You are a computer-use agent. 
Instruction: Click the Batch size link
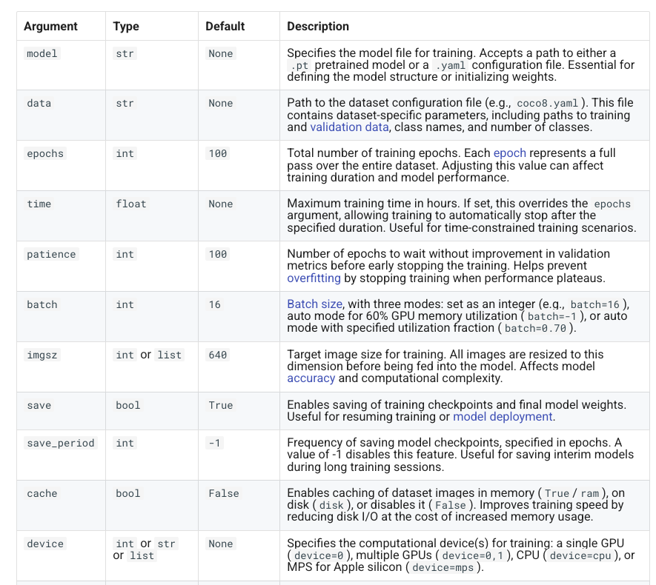coord(314,304)
